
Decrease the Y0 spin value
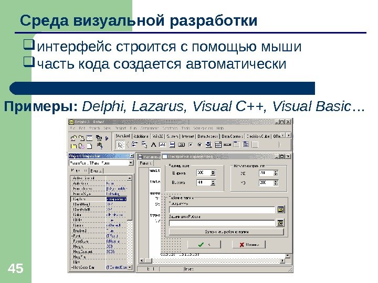[276, 184]
